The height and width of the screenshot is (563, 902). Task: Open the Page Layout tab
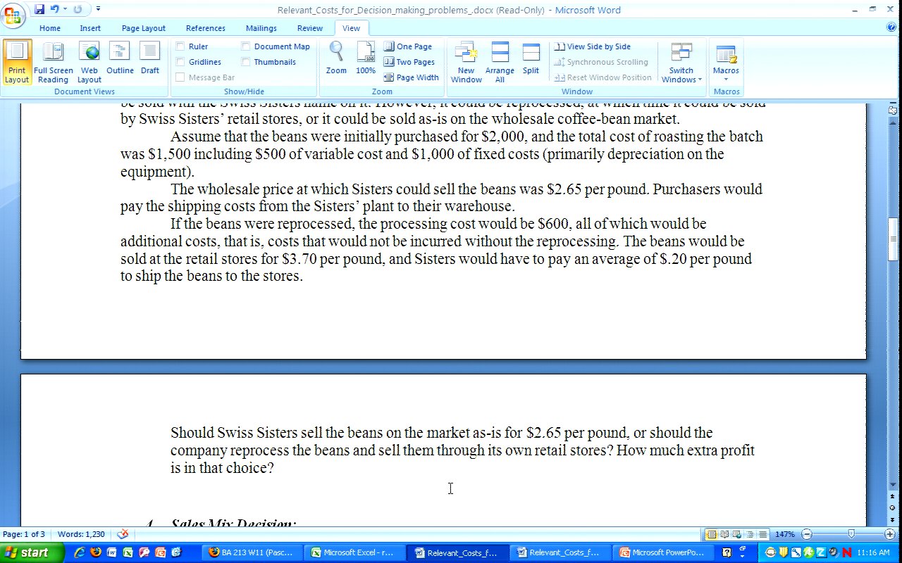(143, 28)
